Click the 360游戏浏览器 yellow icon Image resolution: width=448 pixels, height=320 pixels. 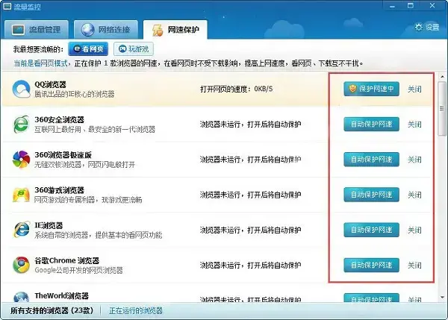[x=21, y=195]
